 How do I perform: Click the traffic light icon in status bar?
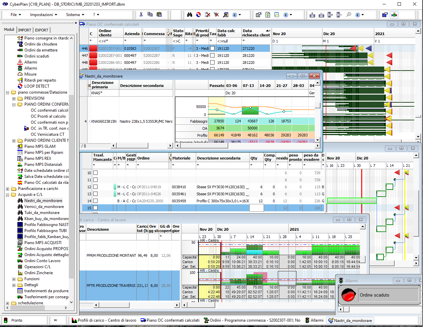(6, 320)
